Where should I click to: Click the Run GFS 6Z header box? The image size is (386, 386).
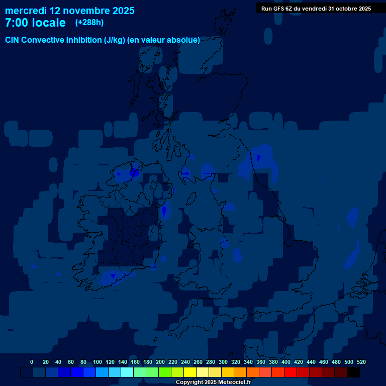pos(316,8)
